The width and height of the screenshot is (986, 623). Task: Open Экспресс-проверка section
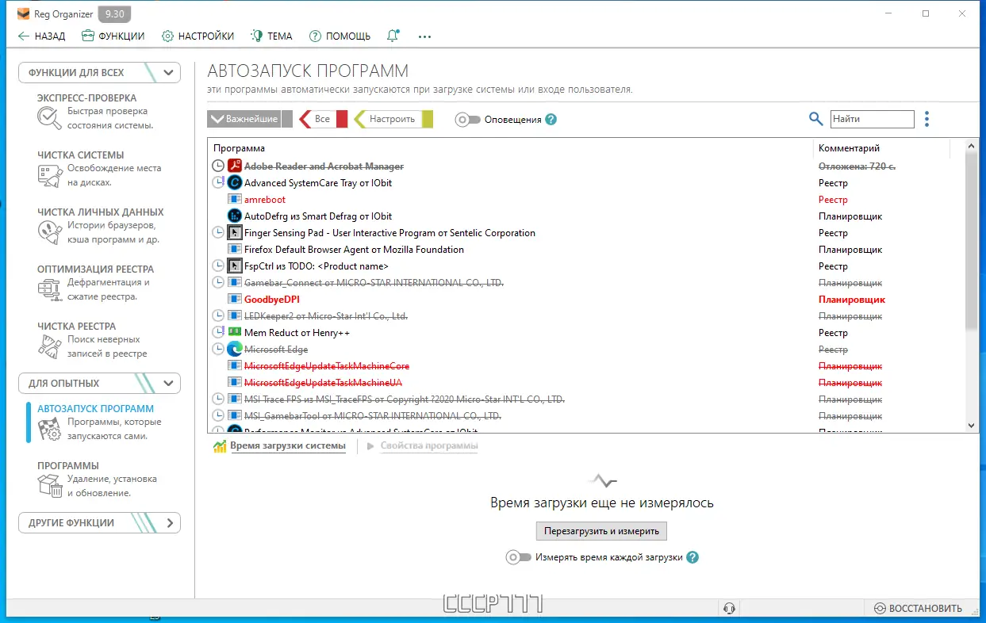[x=100, y=112]
